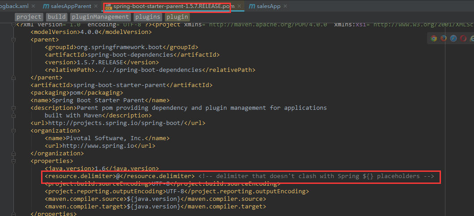The image size is (474, 216).
Task: Select the plugin breadcrumb
Action: [177, 17]
